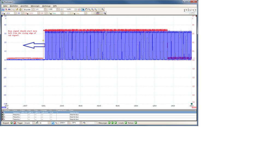
Task: Open Channel B ±5 V range dropdown
Action: click(x=39, y=13)
